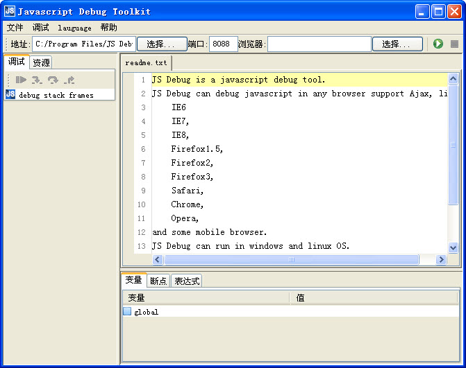The width and height of the screenshot is (466, 368).
Task: Click the editor scroll left arrow
Action: click(158, 259)
